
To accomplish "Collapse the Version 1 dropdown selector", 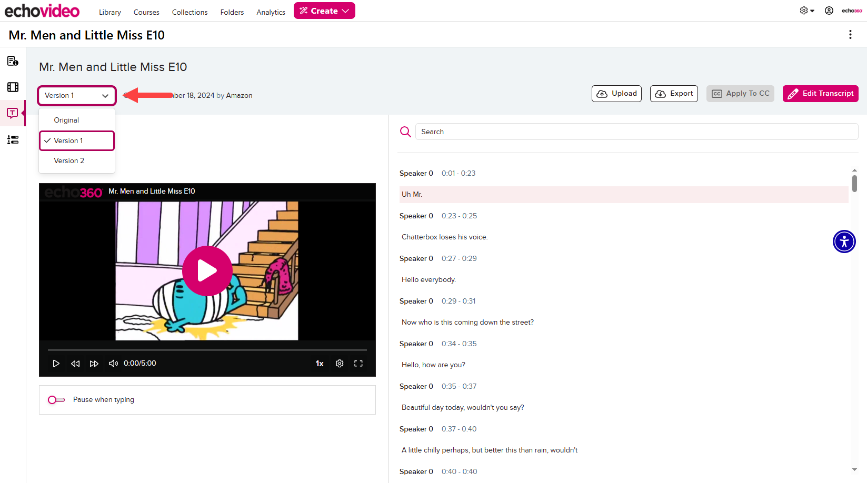I will [x=77, y=96].
